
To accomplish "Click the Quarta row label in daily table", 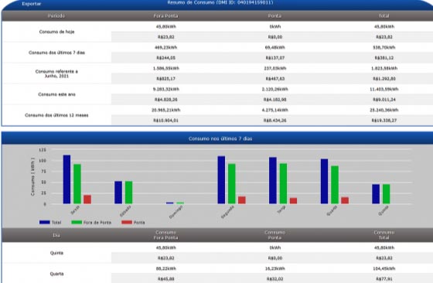I will pyautogui.click(x=56, y=274).
